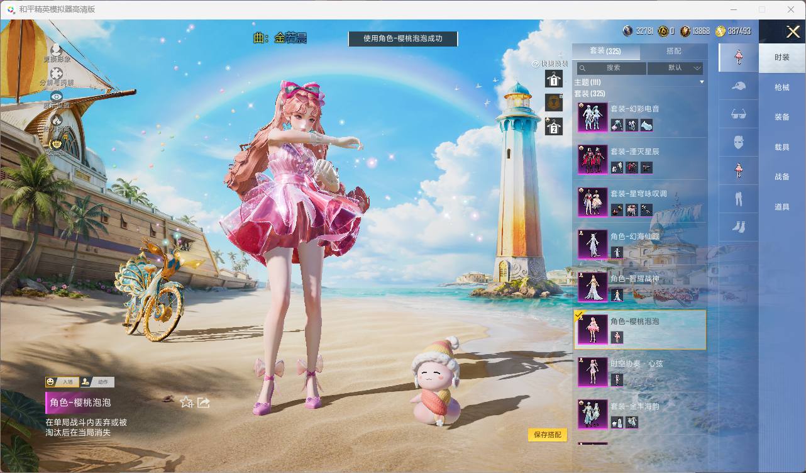Screen dimensions: 806x473
Task: Toggle the eye-shaped display settings icon
Action: [57, 96]
